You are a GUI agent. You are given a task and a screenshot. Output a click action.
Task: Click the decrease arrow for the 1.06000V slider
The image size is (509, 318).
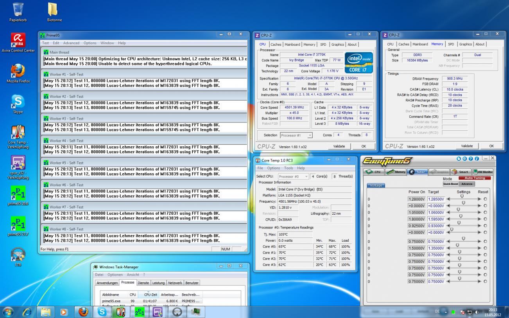pyautogui.click(x=448, y=212)
